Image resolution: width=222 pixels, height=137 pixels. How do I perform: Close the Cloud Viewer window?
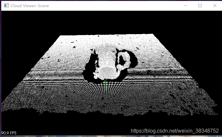(x=215, y=6)
